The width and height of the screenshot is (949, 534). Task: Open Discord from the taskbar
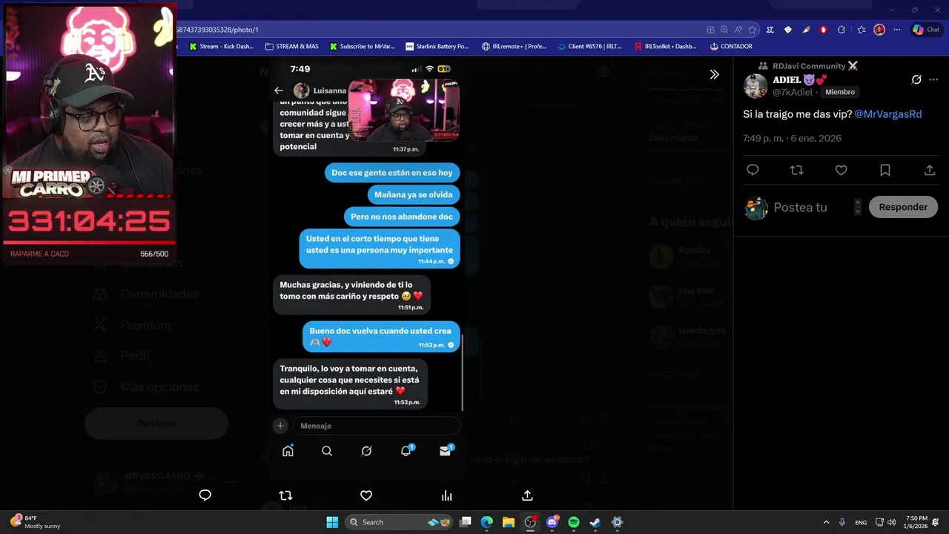[x=552, y=522]
